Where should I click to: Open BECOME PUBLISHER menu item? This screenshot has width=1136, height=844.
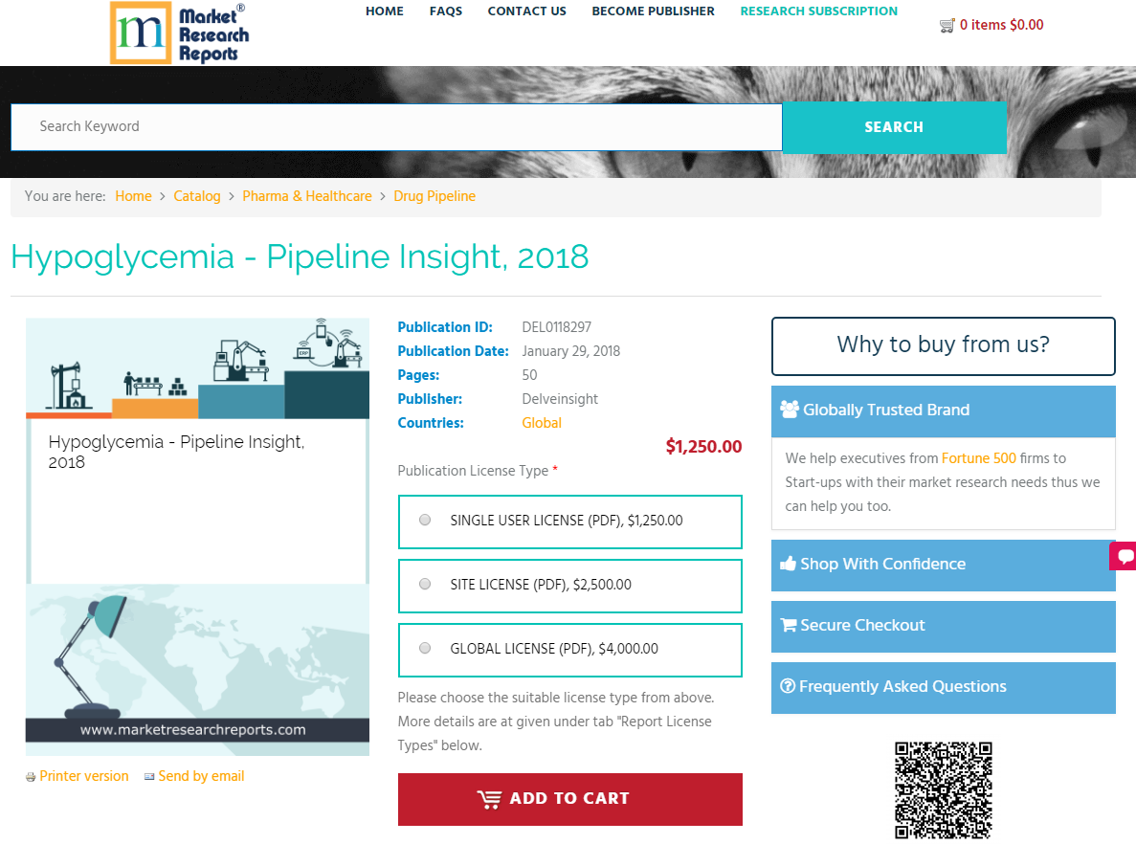click(x=653, y=11)
